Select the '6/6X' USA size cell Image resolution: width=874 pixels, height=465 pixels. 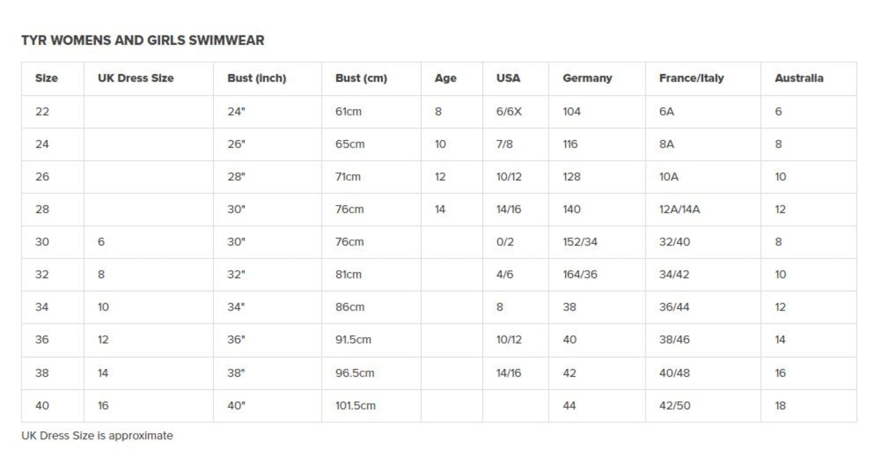[x=509, y=111]
